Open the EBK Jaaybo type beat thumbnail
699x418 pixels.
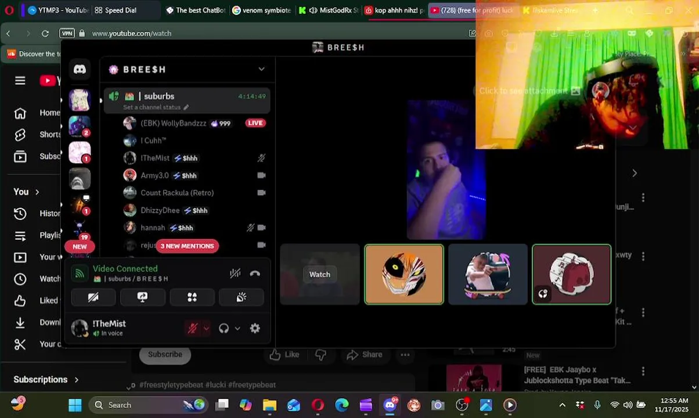(x=474, y=377)
